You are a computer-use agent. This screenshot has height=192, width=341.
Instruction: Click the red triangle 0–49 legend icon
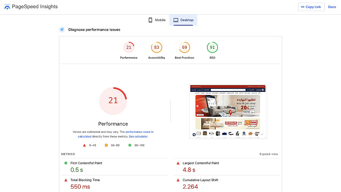(x=84, y=145)
